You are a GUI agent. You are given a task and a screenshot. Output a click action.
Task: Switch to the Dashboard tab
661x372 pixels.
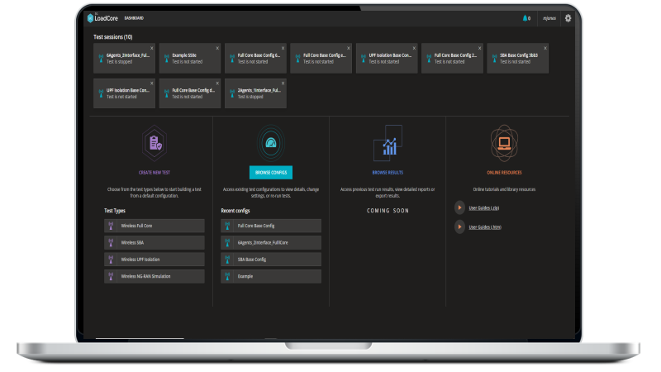pyautogui.click(x=133, y=17)
